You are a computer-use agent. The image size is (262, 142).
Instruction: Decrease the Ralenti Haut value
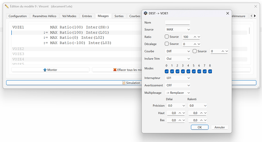pyautogui.click(x=205, y=113)
